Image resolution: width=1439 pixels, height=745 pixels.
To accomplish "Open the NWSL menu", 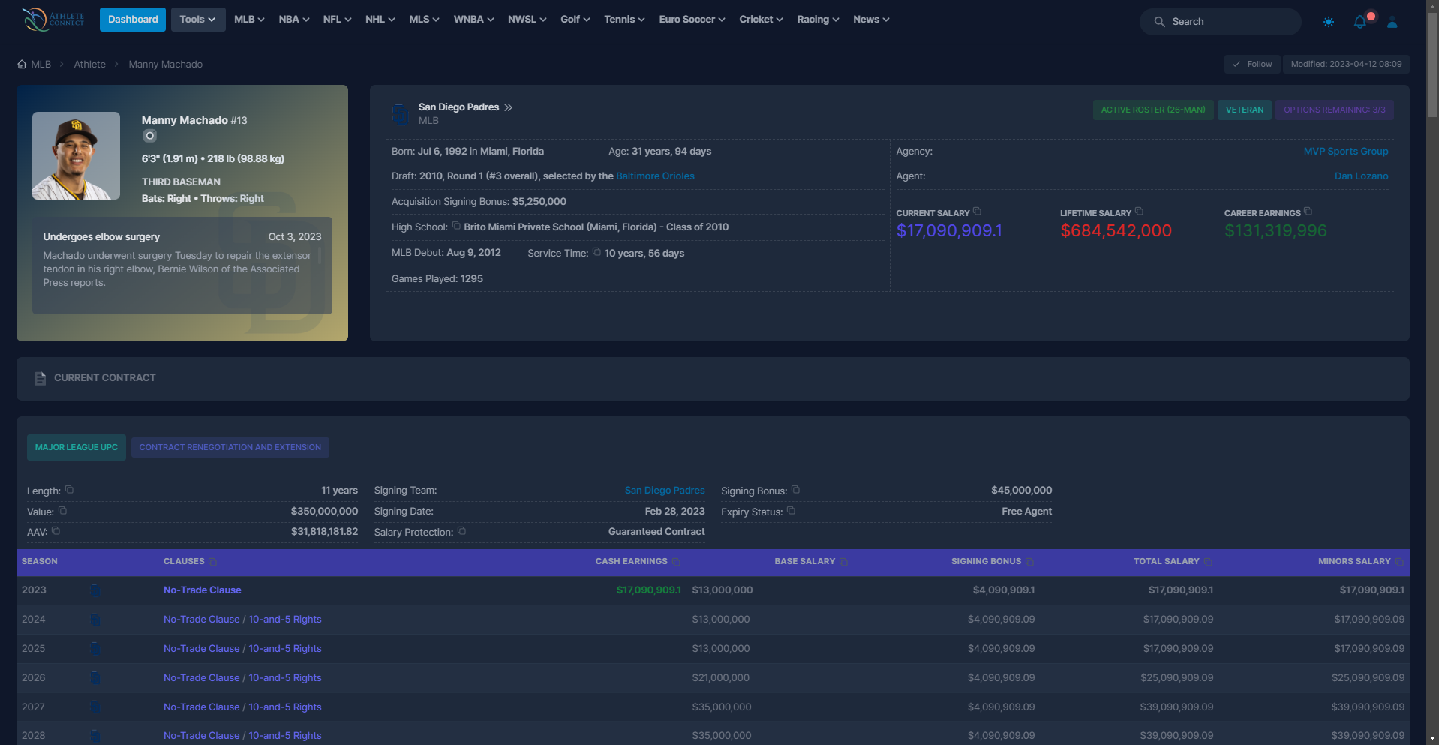I will pyautogui.click(x=527, y=20).
